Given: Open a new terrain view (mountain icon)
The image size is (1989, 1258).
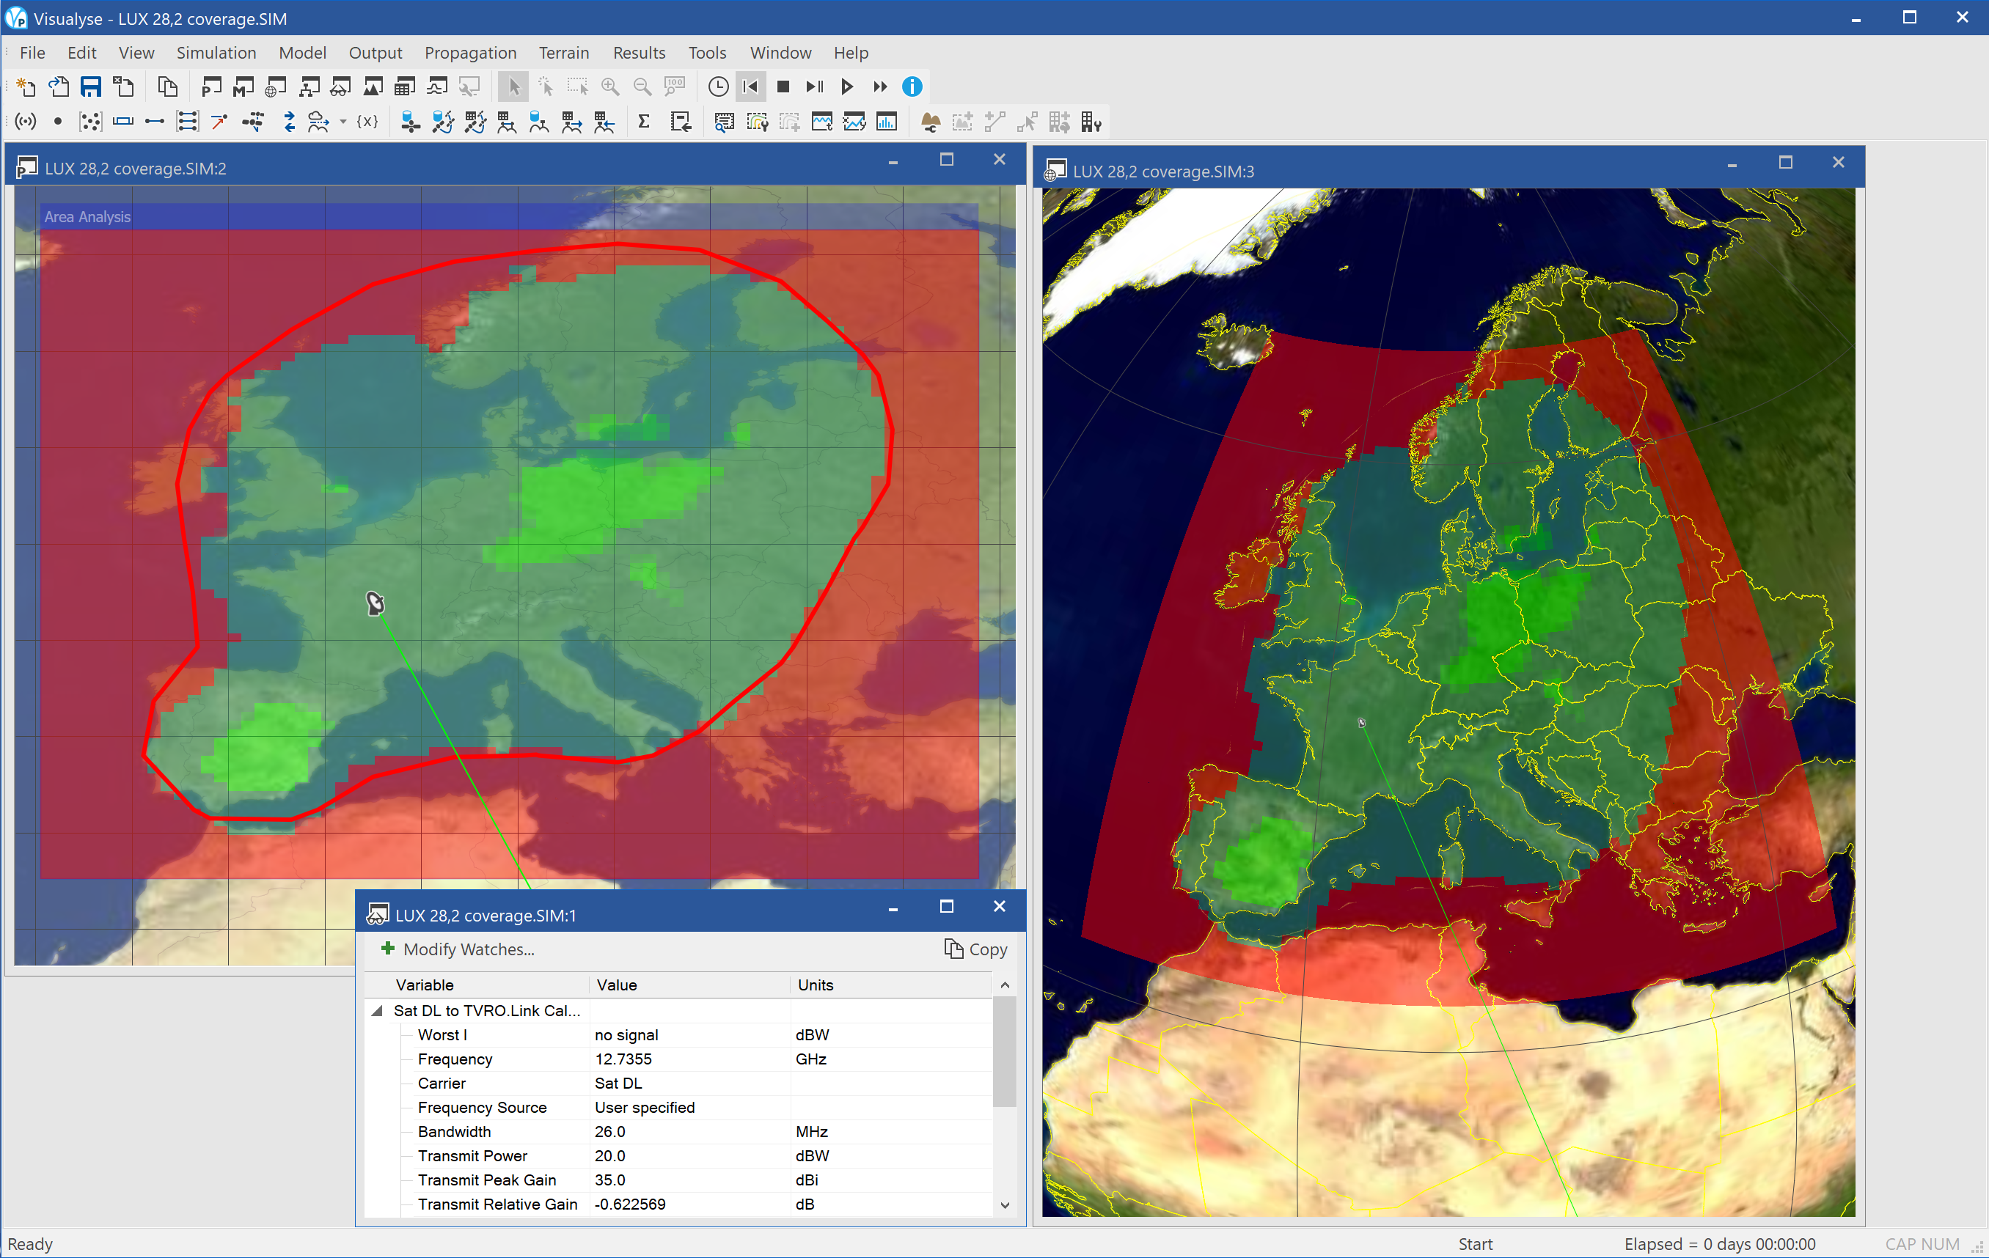Looking at the screenshot, I should (373, 87).
